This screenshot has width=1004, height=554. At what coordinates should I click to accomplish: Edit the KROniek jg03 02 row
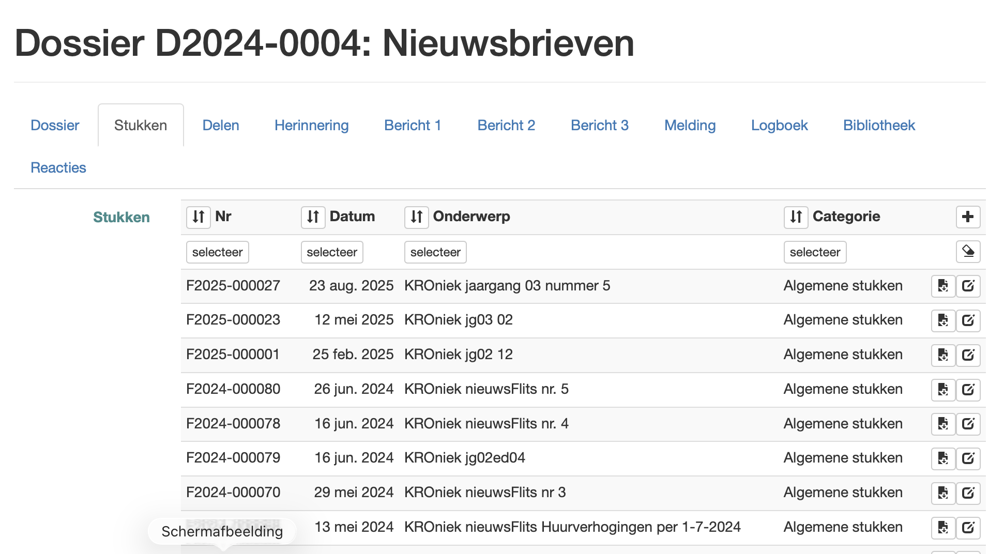pos(968,320)
